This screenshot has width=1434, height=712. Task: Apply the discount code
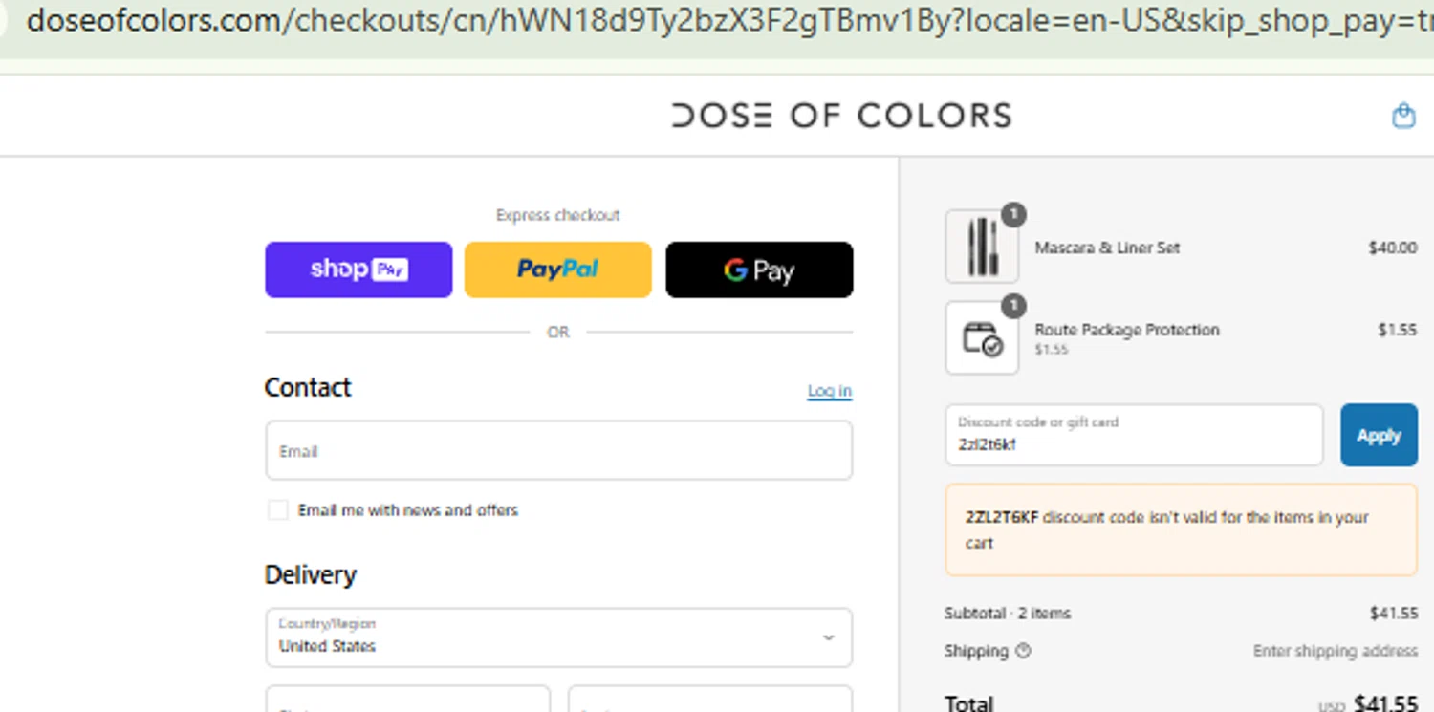pos(1379,435)
